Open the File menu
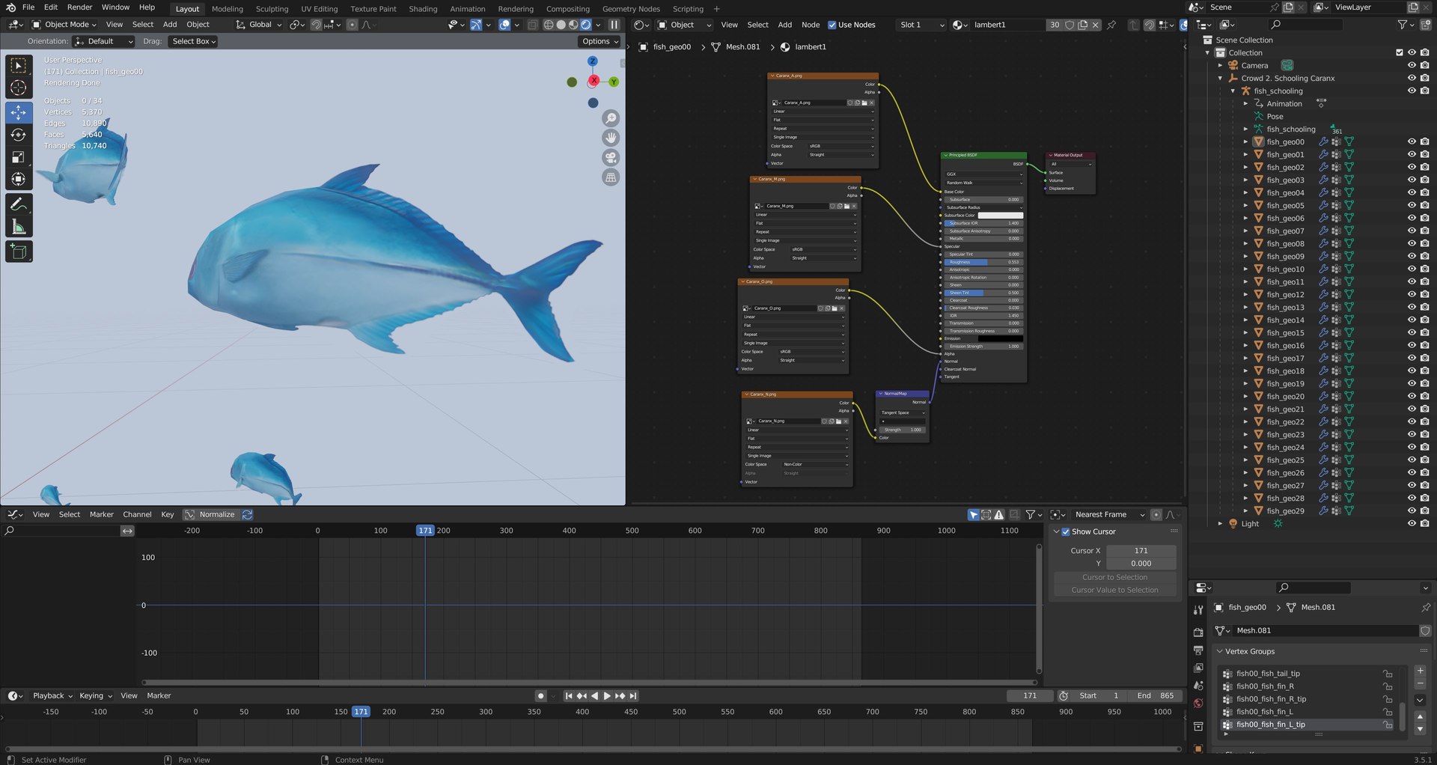This screenshot has width=1437, height=765. click(28, 7)
